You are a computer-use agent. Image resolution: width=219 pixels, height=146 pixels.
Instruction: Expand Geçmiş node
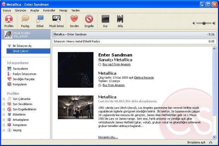point(4,130)
